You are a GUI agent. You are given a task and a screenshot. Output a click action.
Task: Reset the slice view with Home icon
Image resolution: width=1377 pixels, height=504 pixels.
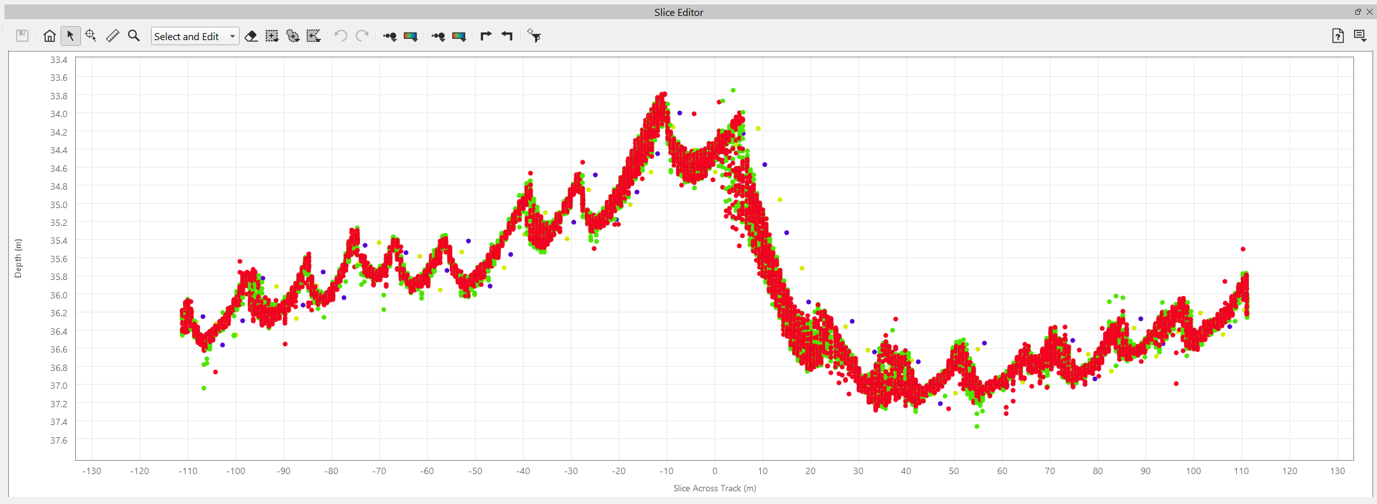pyautogui.click(x=49, y=36)
